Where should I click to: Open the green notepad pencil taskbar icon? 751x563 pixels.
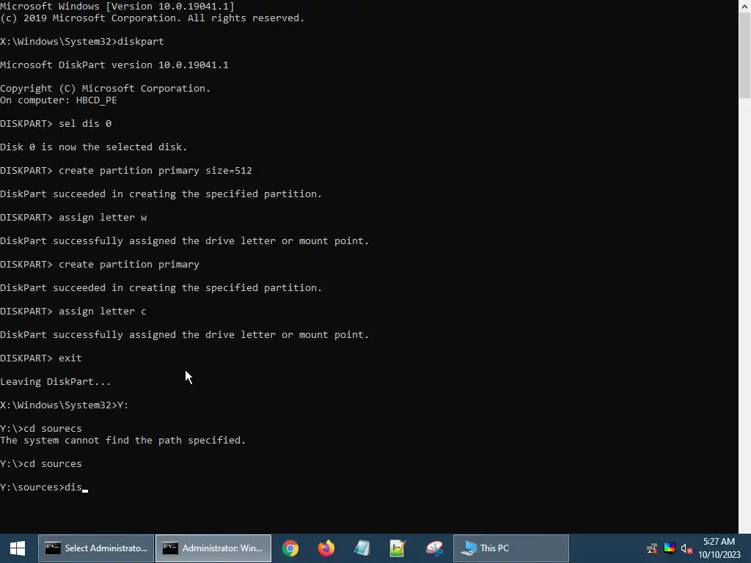pos(398,548)
